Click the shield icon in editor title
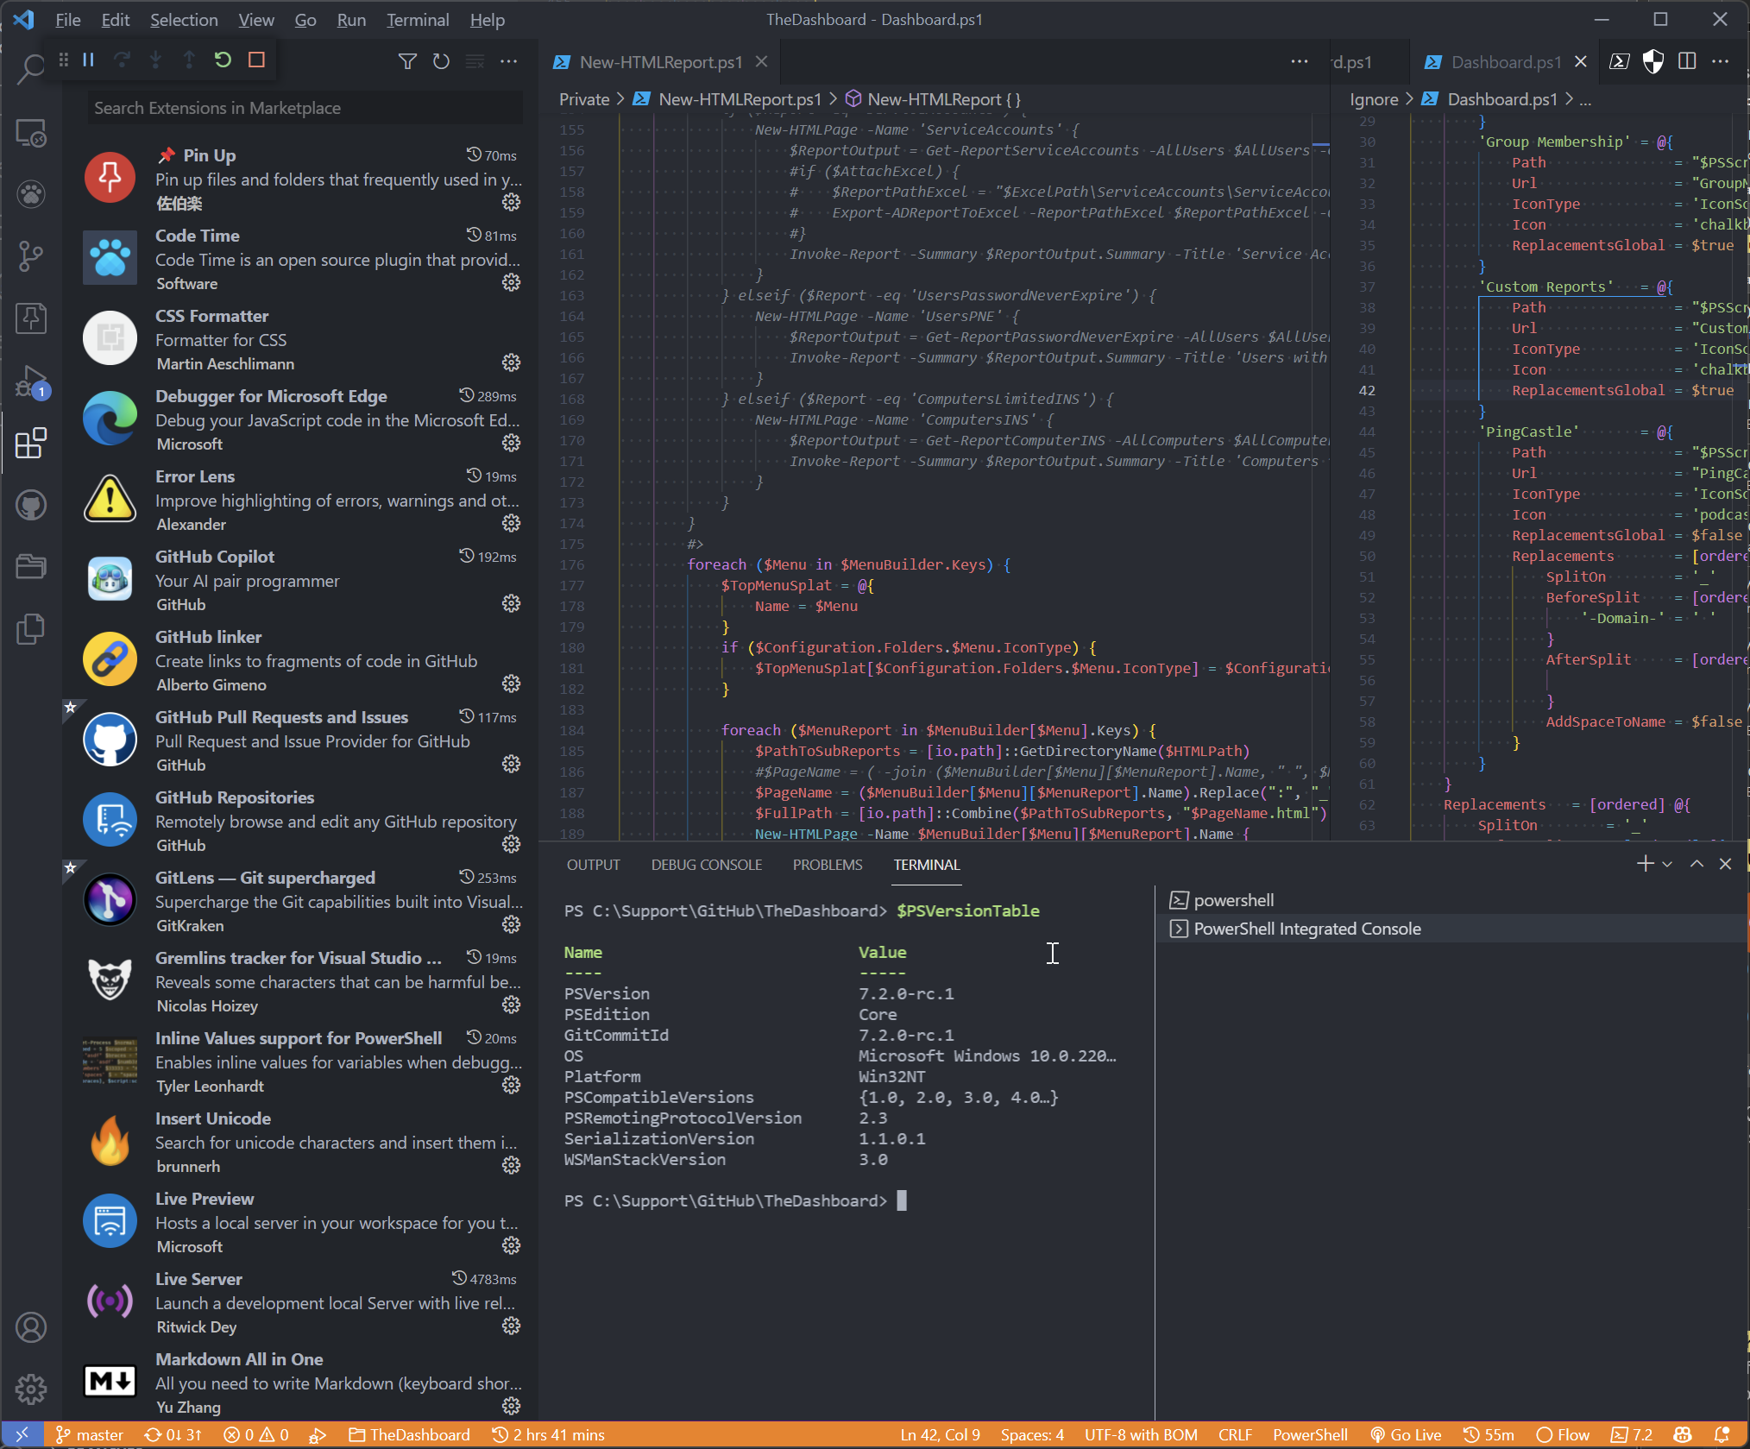This screenshot has width=1750, height=1449. (1653, 61)
